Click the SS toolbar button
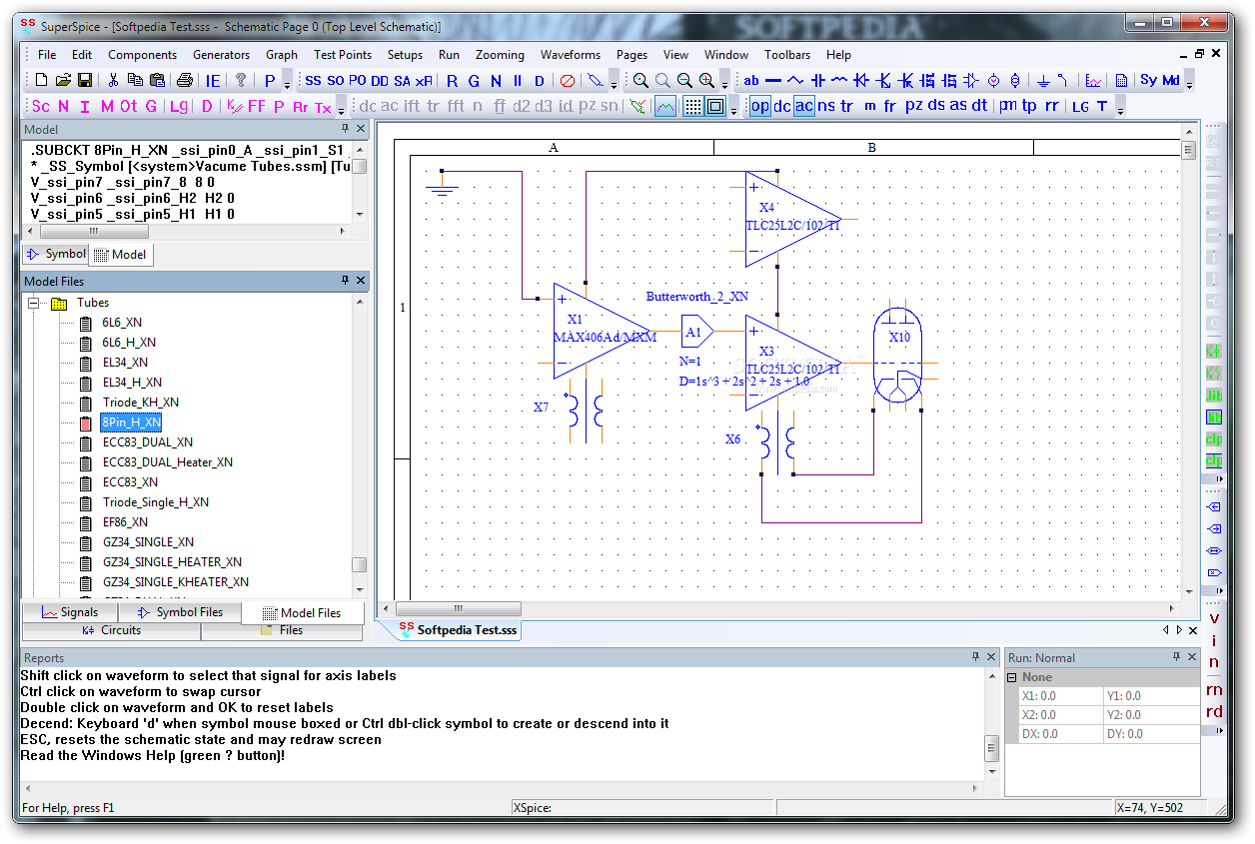This screenshot has width=1255, height=844. [x=313, y=80]
